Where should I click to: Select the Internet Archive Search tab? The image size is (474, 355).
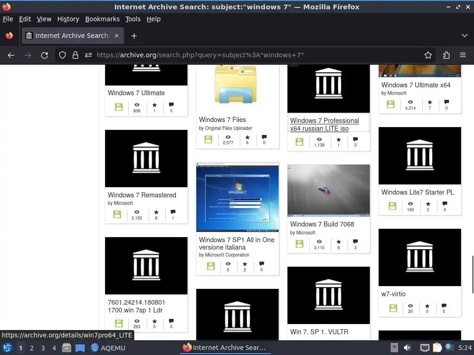tap(73, 36)
